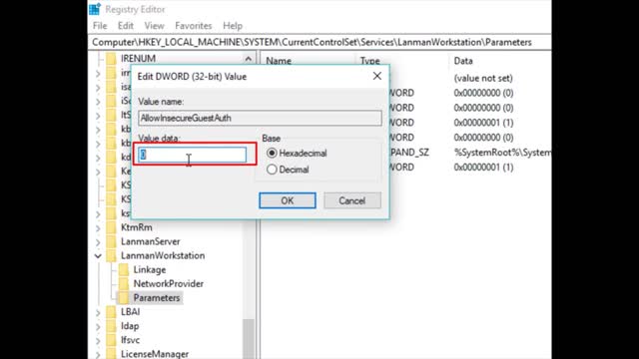Click the 'PAND_SZ' type cell

click(x=409, y=153)
